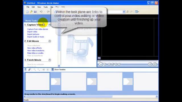This screenshot has height=102, width=182.
Task: Save the project with the floppy disk icon
Action: pyautogui.click(x=35, y=12)
